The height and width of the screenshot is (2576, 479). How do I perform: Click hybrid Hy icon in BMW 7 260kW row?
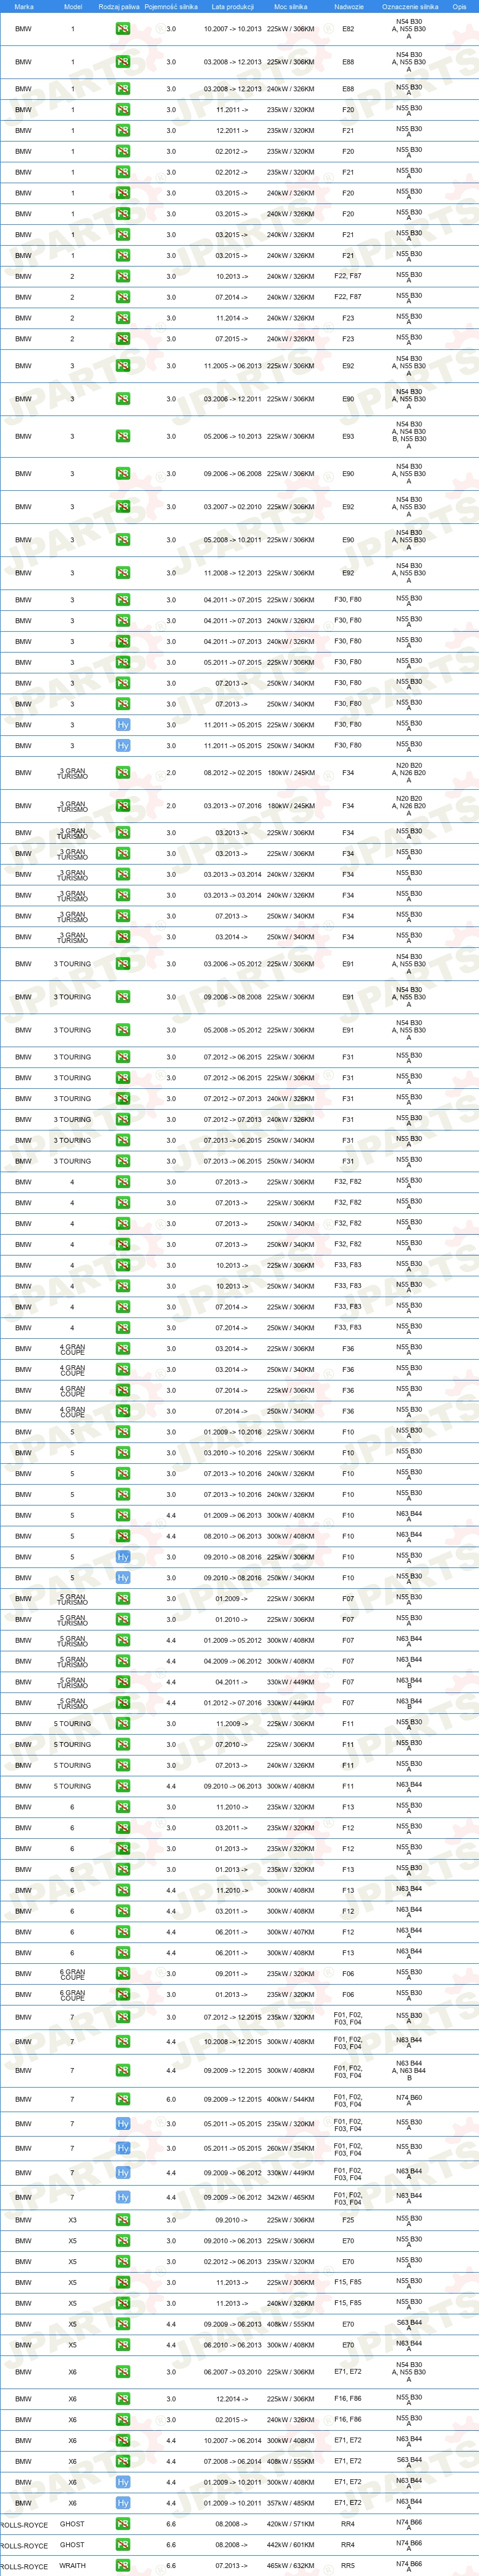click(x=122, y=2149)
